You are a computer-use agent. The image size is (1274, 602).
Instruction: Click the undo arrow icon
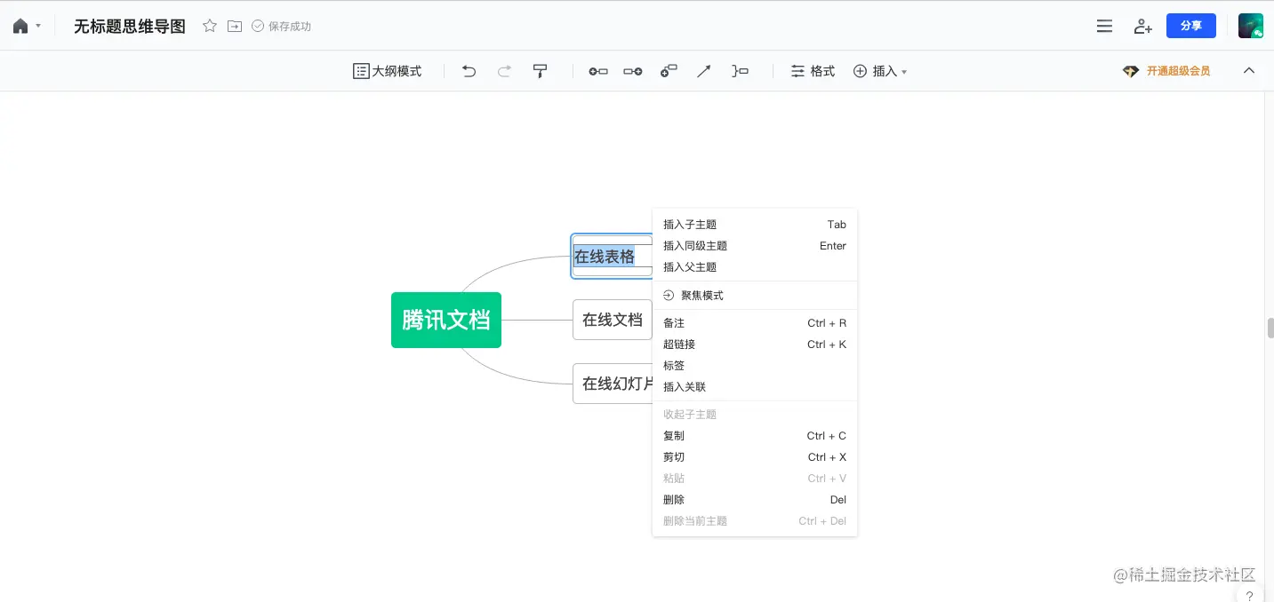click(x=469, y=71)
